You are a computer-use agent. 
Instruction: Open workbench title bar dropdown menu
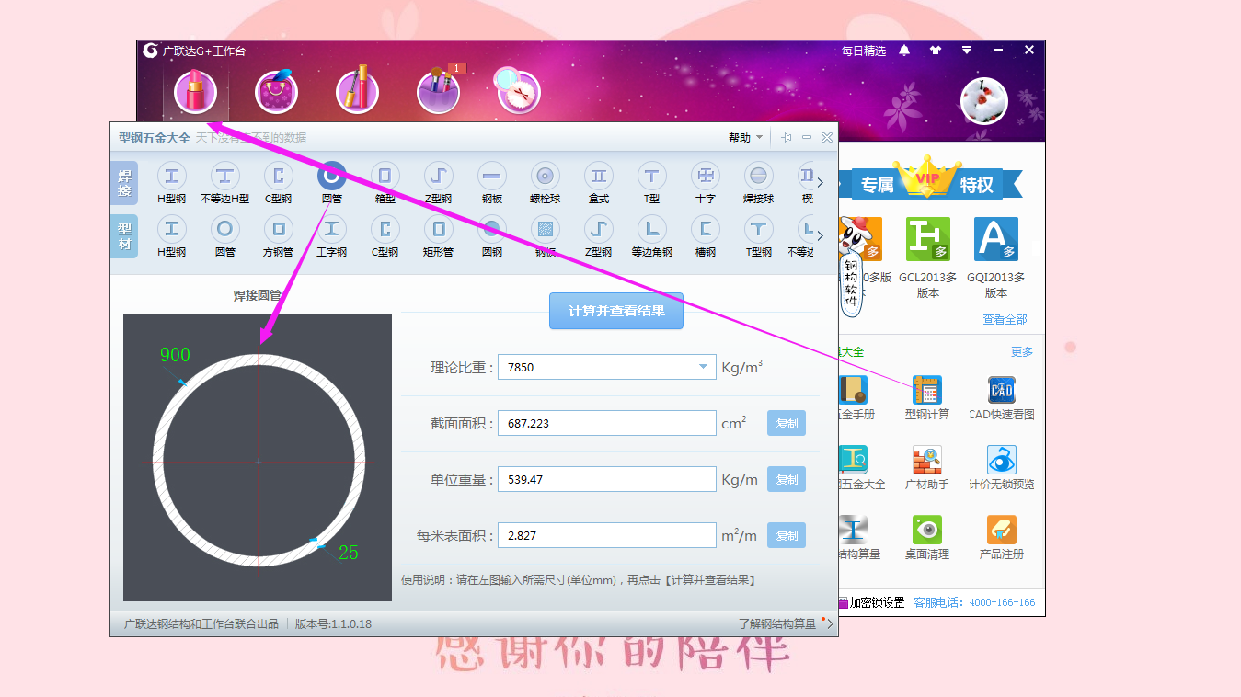(967, 51)
